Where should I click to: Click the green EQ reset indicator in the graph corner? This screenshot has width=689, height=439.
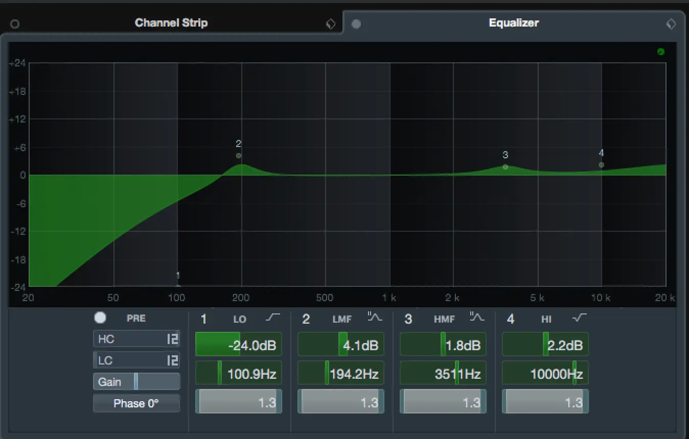660,52
